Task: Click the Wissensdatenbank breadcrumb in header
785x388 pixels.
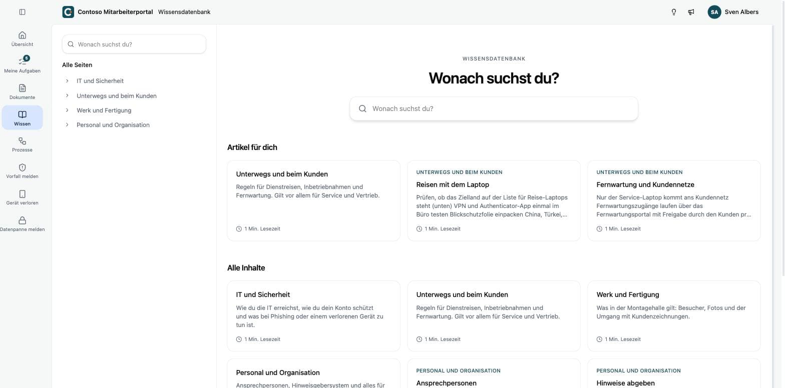Action: coord(184,12)
